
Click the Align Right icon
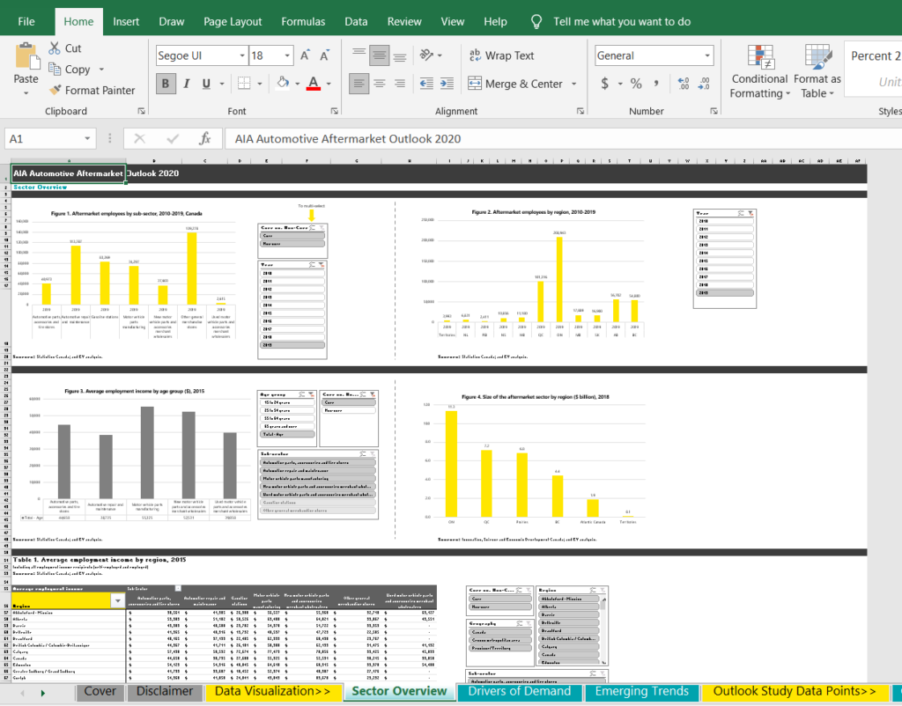click(x=400, y=84)
